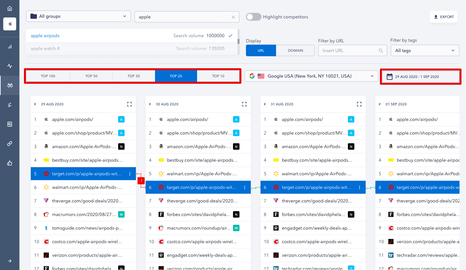
Task: Select 30 Aug costco.com/apple-airpods-wirel row
Action: [x=198, y=242]
